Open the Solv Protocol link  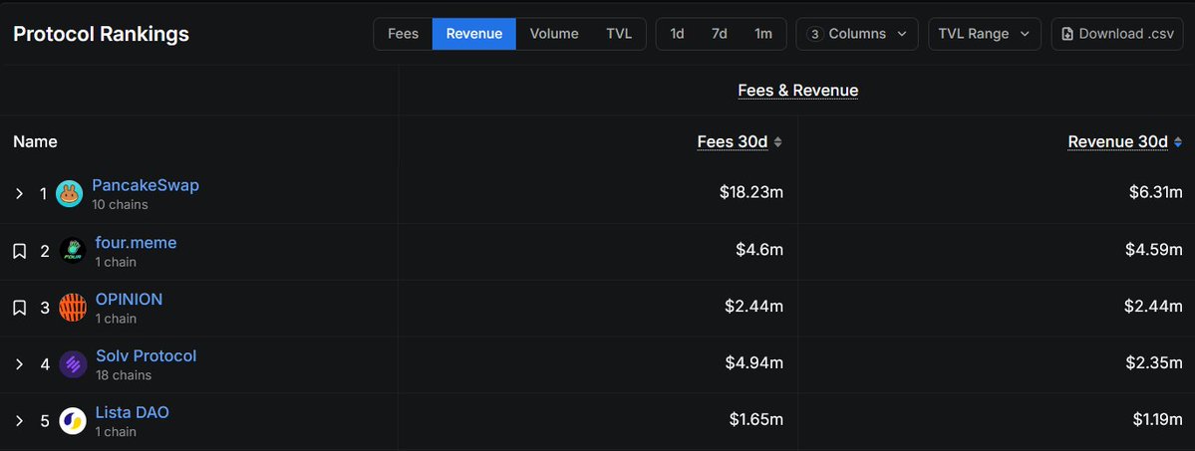[x=147, y=355]
